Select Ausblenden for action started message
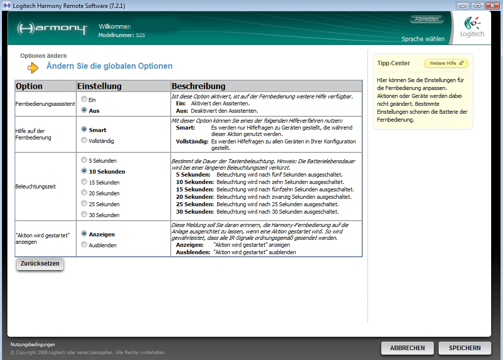The image size is (503, 360). pos(84,245)
